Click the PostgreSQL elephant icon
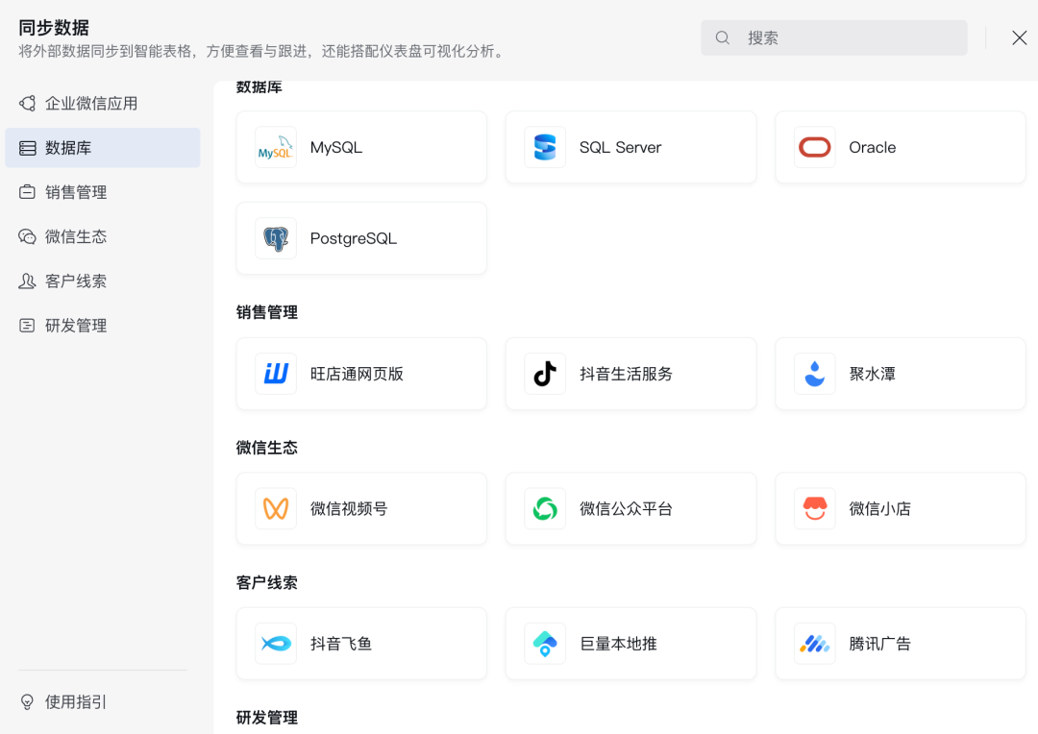The image size is (1038, 734). tap(276, 238)
